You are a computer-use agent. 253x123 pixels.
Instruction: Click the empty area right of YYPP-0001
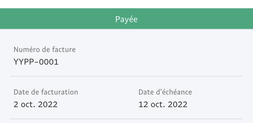pyautogui.click(x=150, y=62)
